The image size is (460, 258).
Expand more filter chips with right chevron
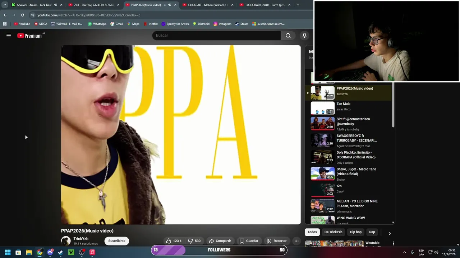pos(389,233)
